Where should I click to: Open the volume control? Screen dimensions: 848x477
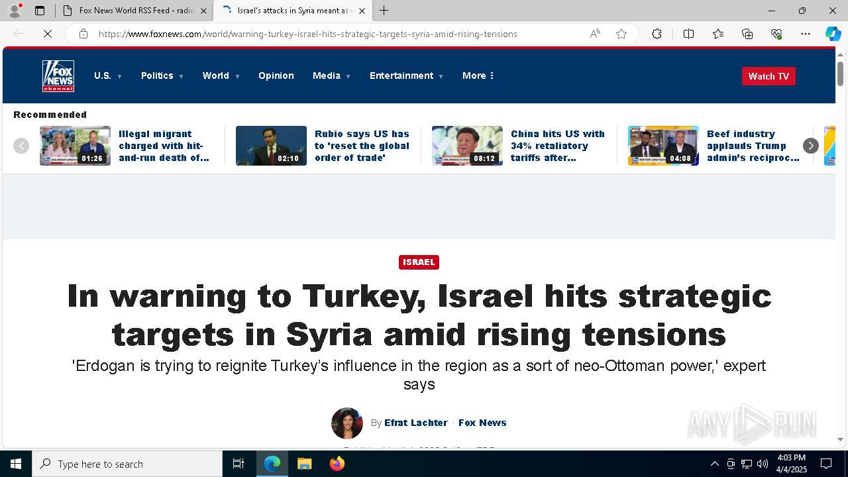(x=763, y=464)
